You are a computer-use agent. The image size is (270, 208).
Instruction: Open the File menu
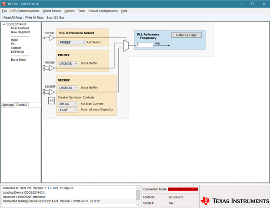[x=4, y=11]
